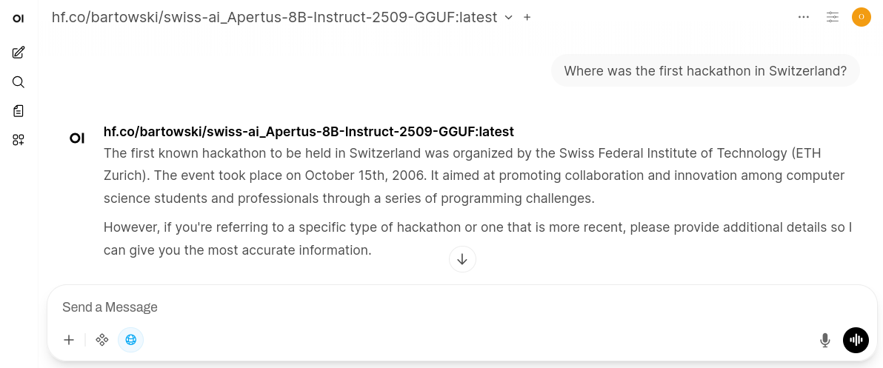Toggle the web search globe button
The width and height of the screenshot is (883, 368).
pyautogui.click(x=131, y=340)
